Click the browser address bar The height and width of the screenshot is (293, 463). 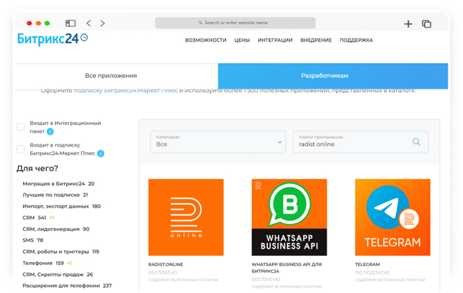point(235,22)
